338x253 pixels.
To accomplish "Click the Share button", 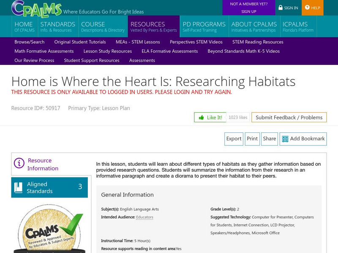I will pyautogui.click(x=270, y=139).
